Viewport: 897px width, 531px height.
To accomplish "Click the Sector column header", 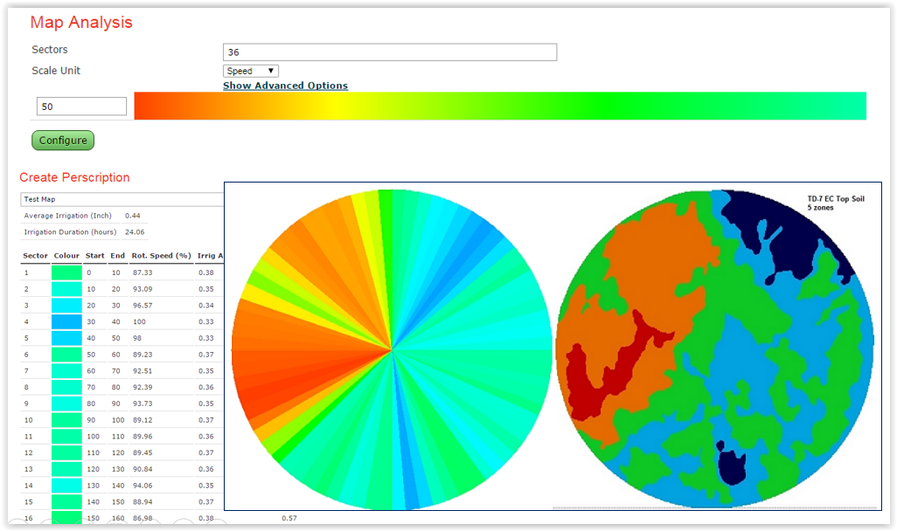I will coord(36,256).
